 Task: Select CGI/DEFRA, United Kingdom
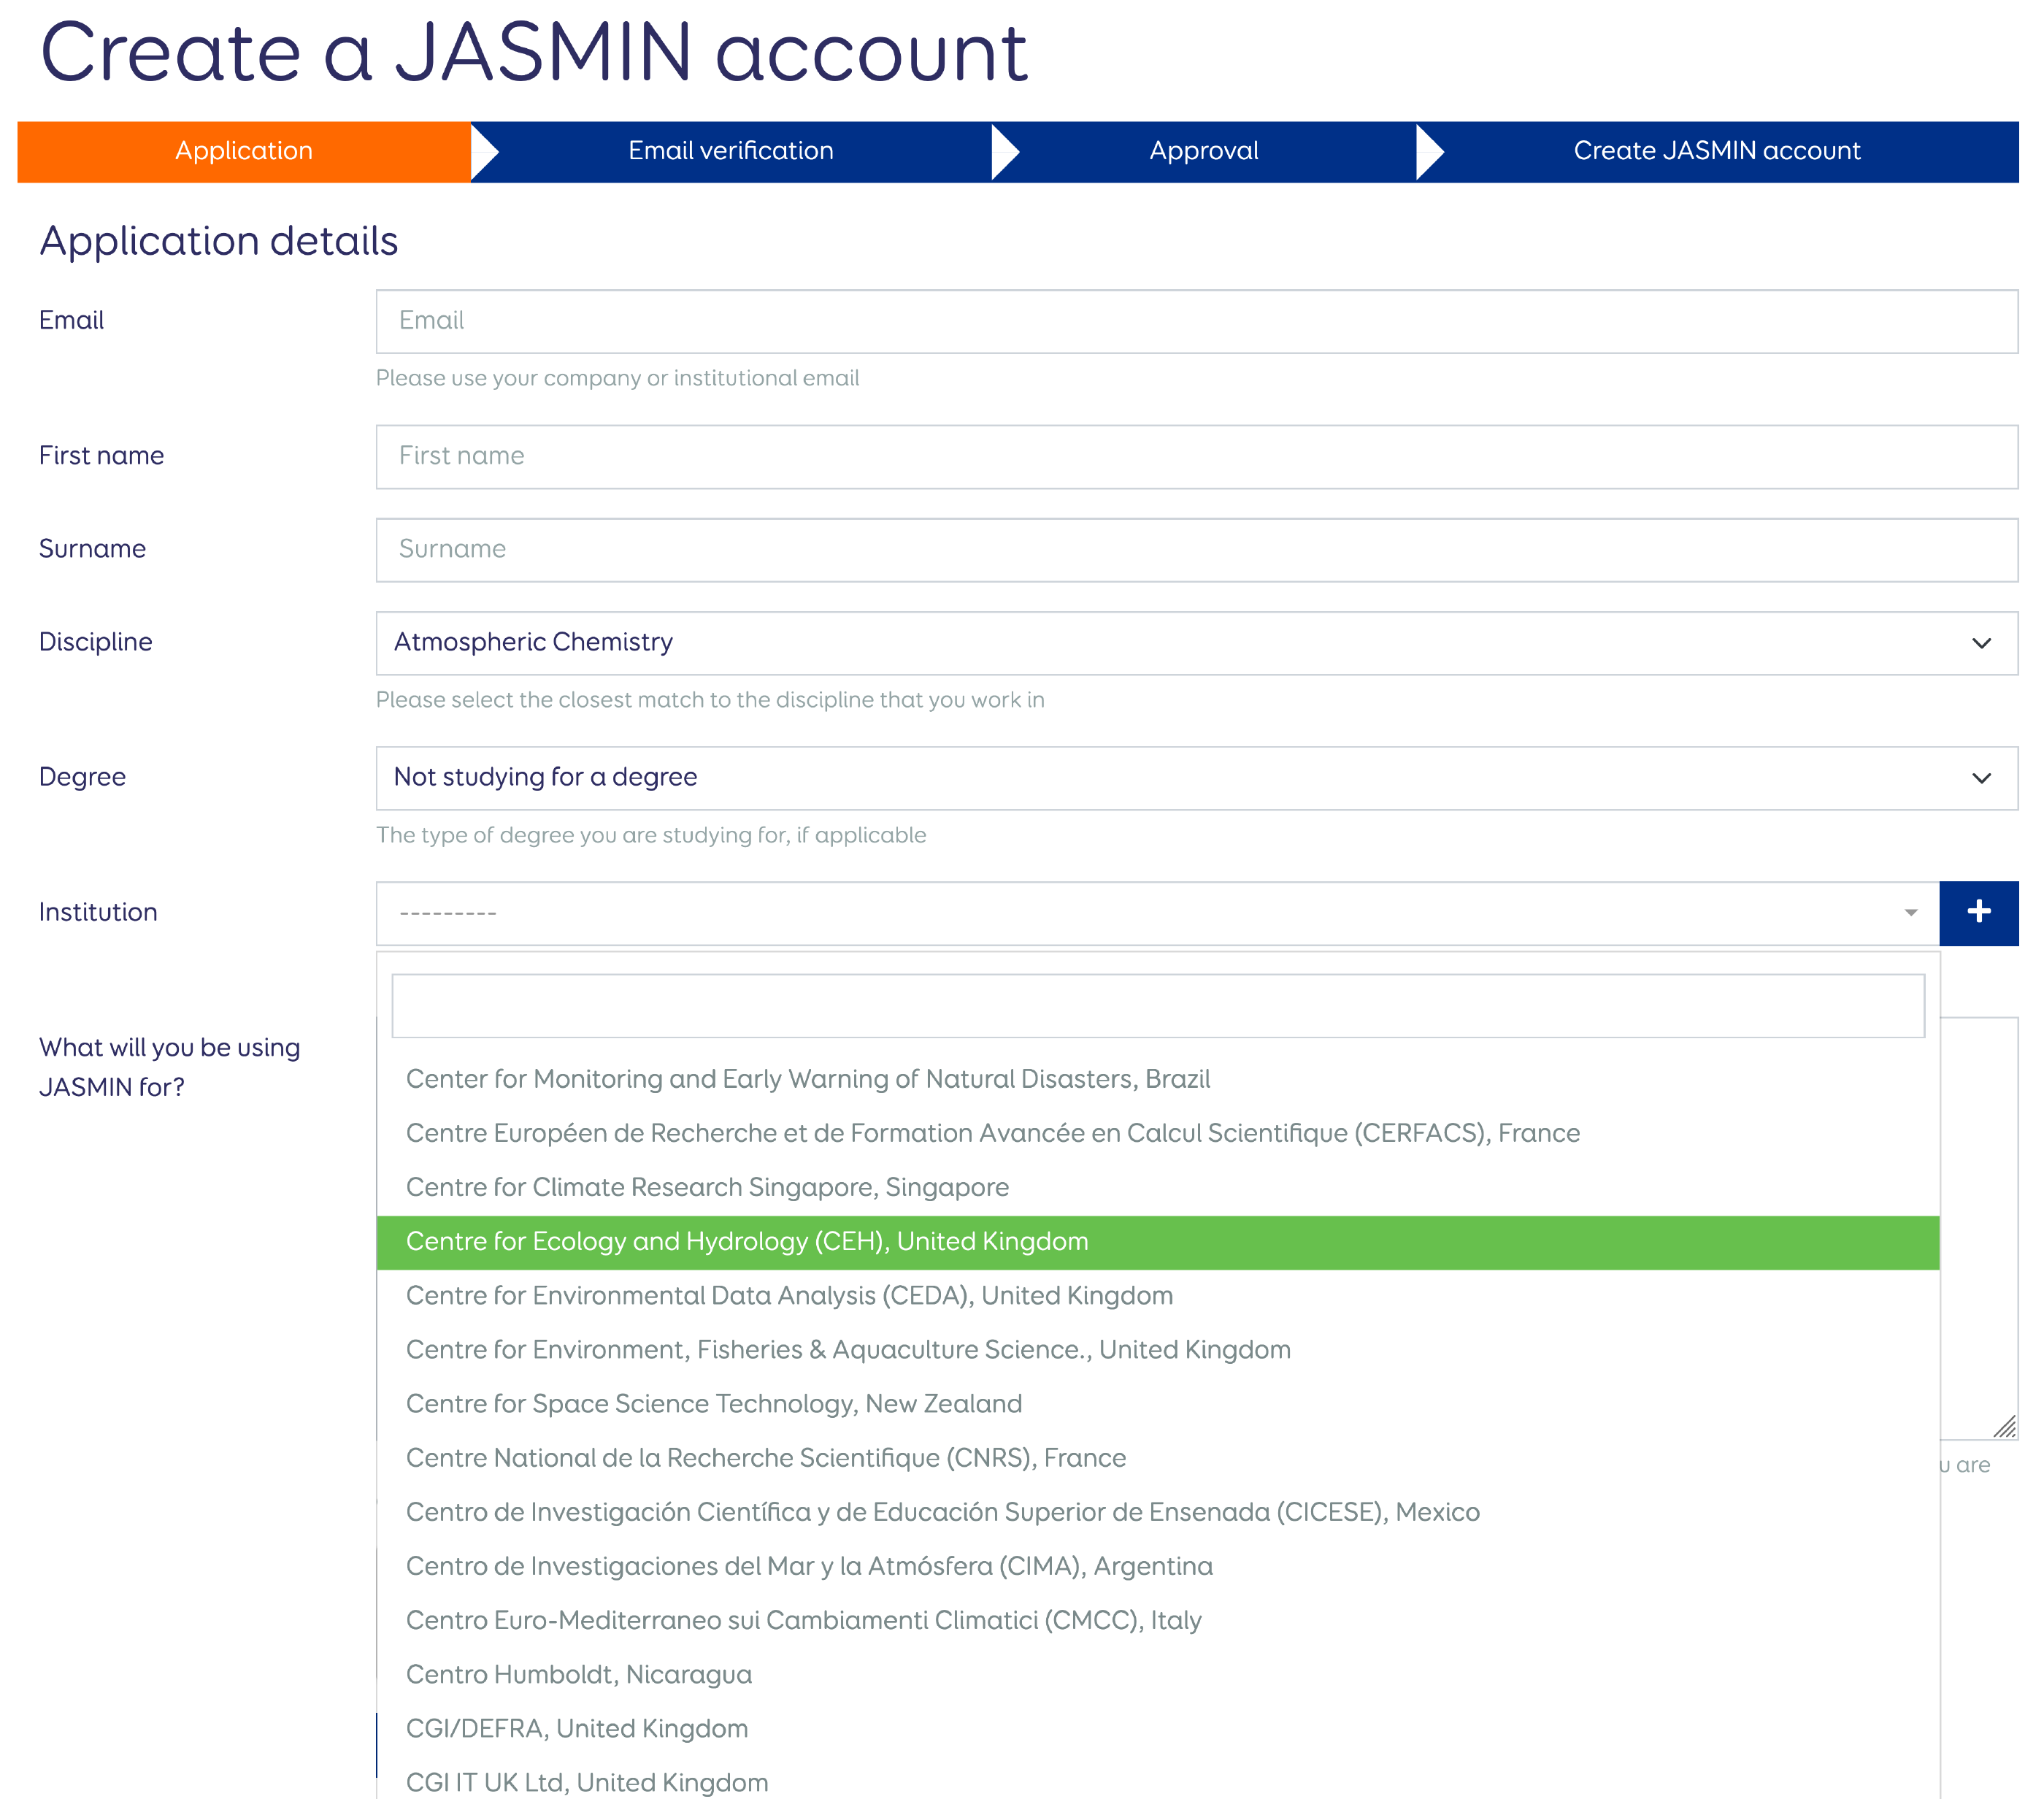pos(576,1728)
